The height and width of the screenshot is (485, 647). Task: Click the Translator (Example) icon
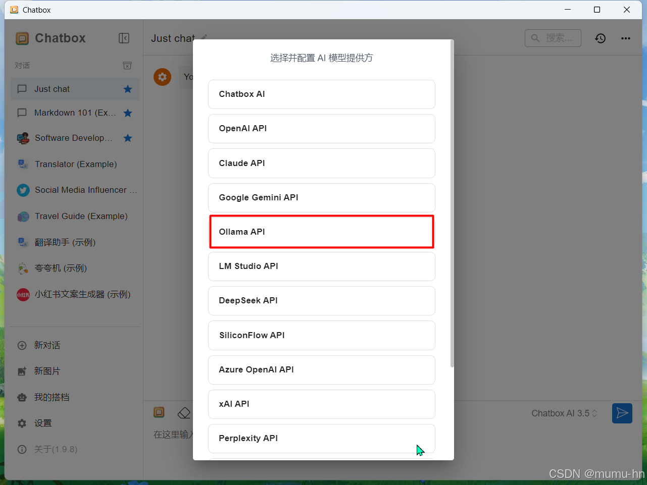(23, 164)
